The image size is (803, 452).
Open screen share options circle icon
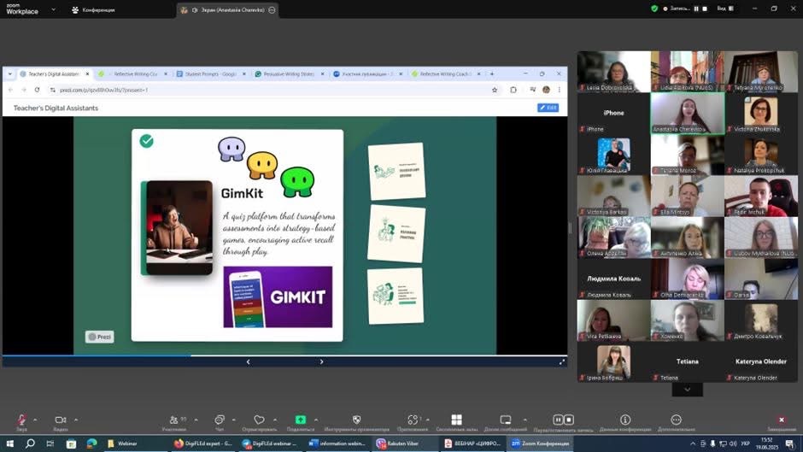coord(272,9)
